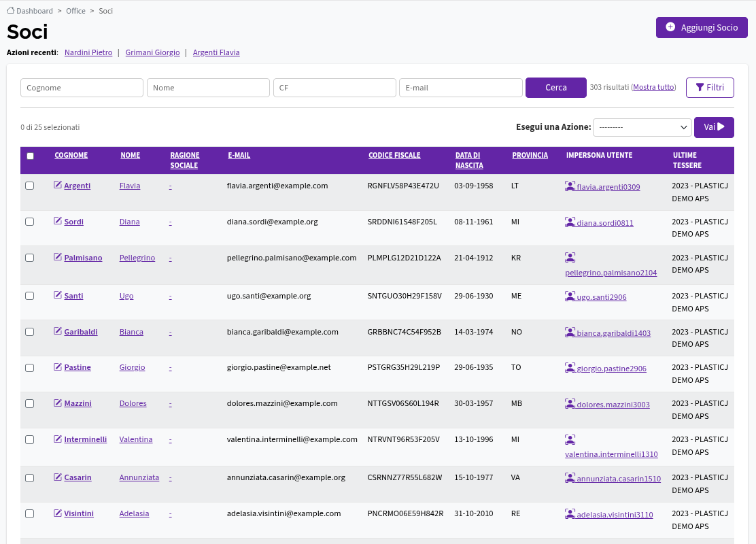The width and height of the screenshot is (756, 544).
Task: Click the impersonate icon for valentina.interminelli1310
Action: 570,439
